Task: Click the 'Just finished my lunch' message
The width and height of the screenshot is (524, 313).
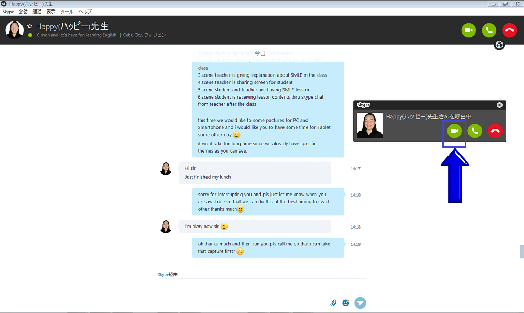Action: coord(208,177)
